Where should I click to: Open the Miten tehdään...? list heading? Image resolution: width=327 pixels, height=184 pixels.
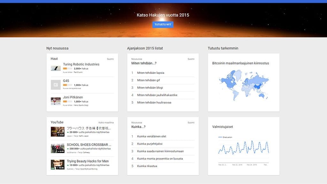coord(144,63)
